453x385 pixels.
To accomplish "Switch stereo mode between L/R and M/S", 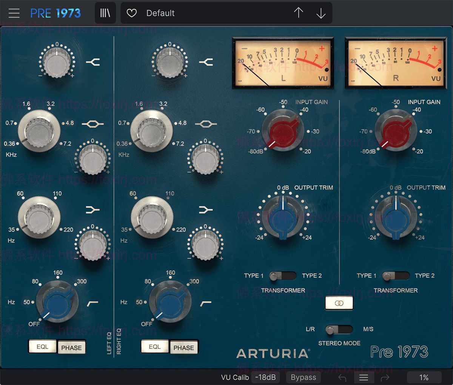I will pos(339,330).
